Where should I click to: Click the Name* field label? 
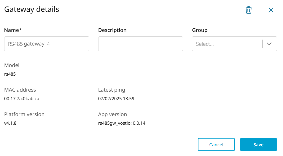pos(13,30)
